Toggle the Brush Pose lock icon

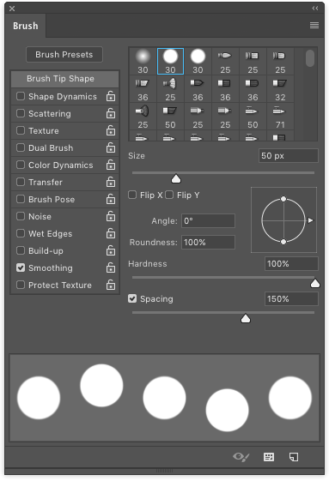tap(111, 200)
